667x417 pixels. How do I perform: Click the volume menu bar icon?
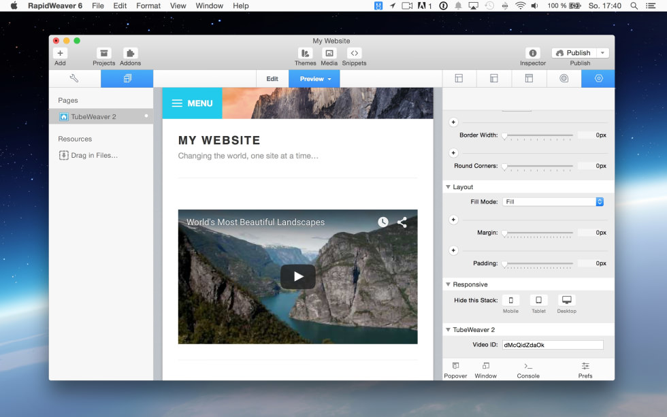coord(535,6)
